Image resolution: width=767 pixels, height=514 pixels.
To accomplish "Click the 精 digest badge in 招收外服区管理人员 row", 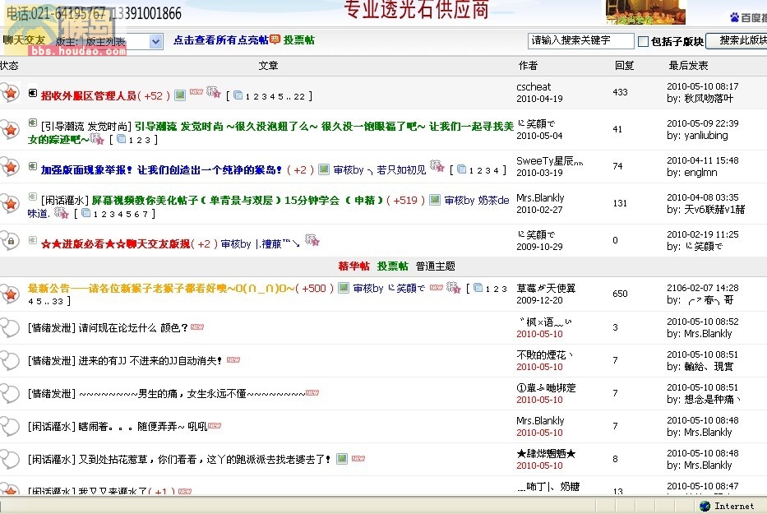I will point(213,91).
